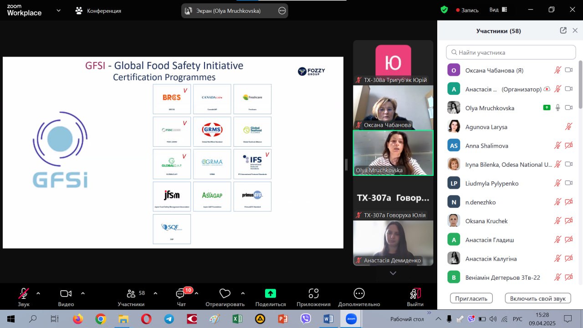
Task: Open the Конференция tab
Action: click(99, 10)
